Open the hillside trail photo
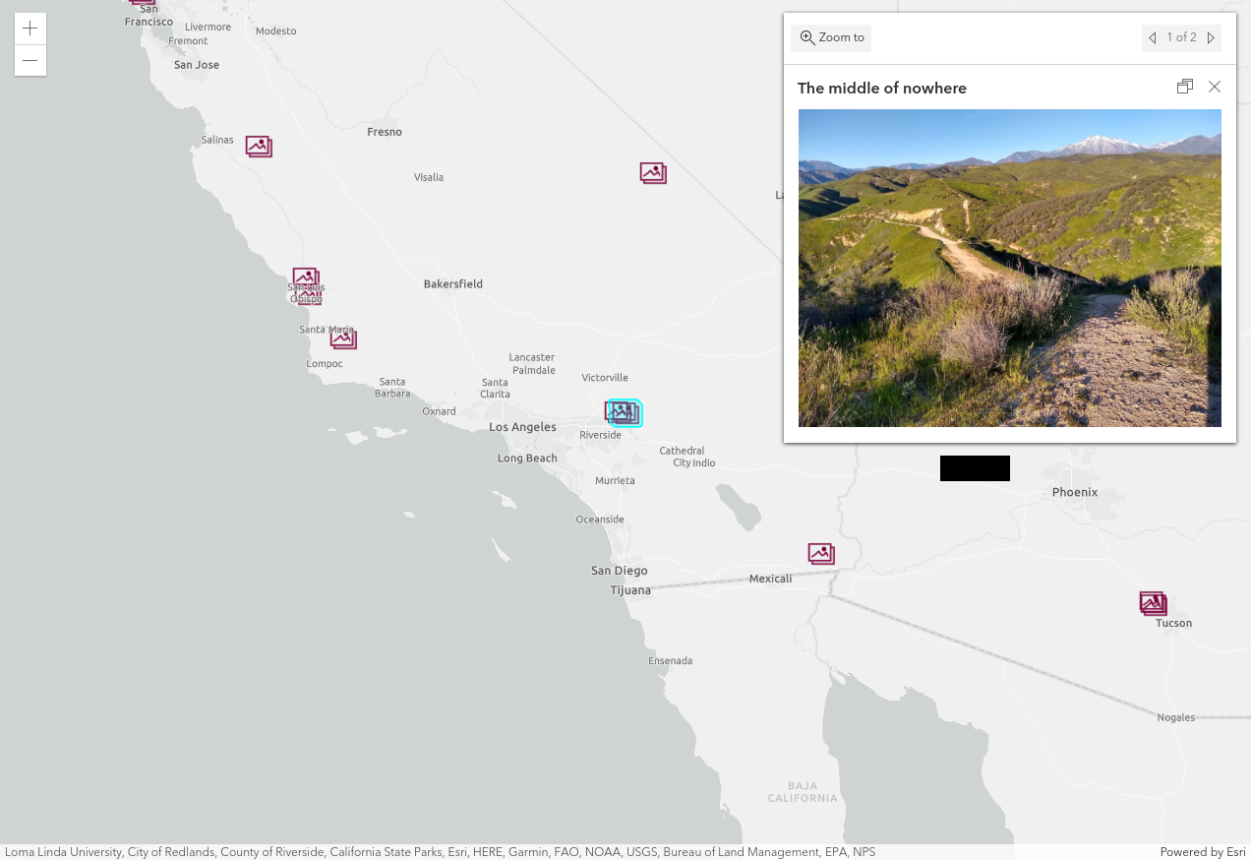This screenshot has width=1251, height=860. pos(1009,268)
